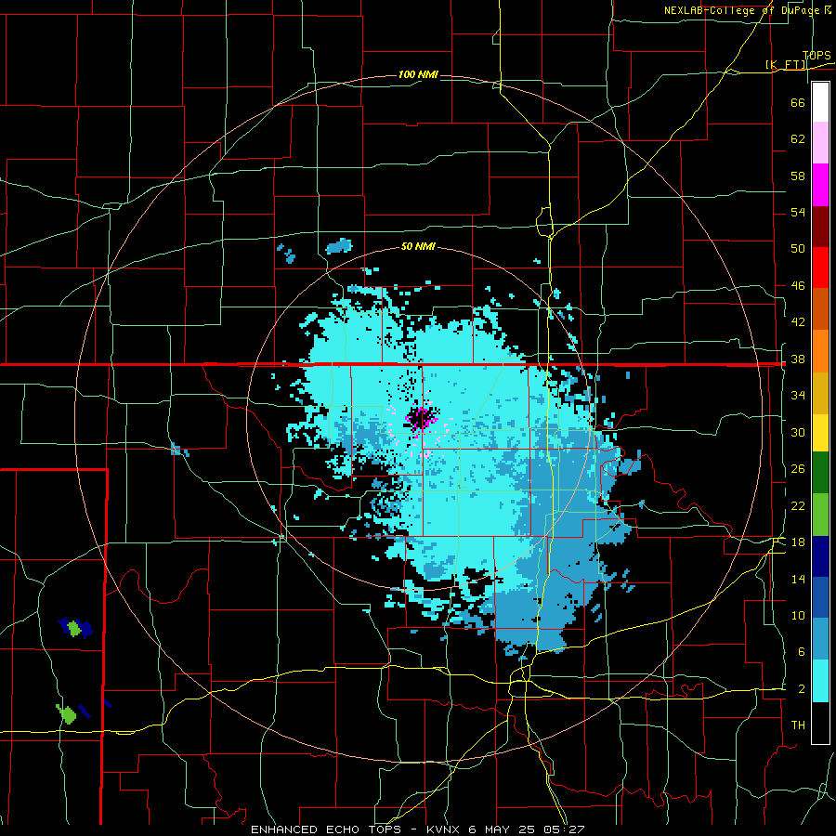Click the gold legend swatch

(820, 393)
